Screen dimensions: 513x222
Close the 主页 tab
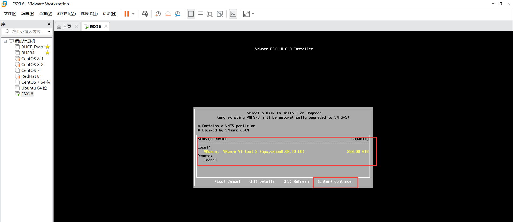pyautogui.click(x=76, y=26)
